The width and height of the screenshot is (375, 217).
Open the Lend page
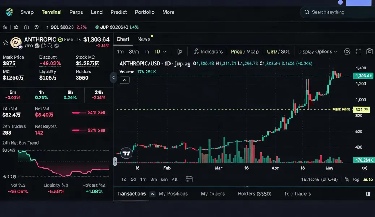pos(96,12)
